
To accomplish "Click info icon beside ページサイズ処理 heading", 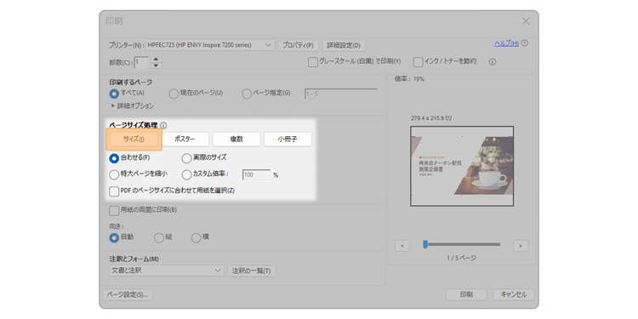I will (163, 126).
